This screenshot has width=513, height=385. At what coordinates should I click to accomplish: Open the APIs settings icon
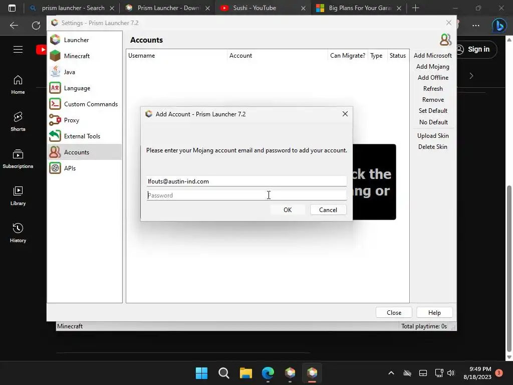55,168
